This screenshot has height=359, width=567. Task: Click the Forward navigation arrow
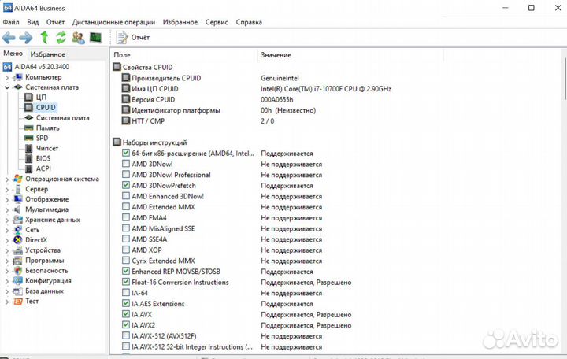pyautogui.click(x=26, y=38)
